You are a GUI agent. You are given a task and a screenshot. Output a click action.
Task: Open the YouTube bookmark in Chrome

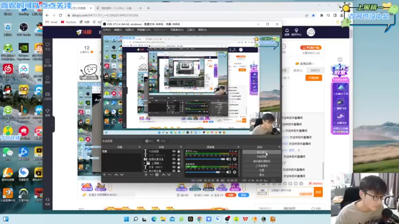tap(68, 22)
